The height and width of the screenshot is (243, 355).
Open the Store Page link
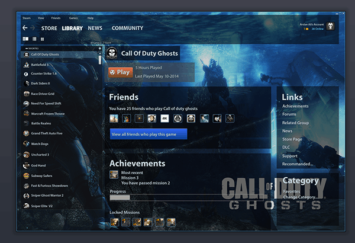[292, 139]
